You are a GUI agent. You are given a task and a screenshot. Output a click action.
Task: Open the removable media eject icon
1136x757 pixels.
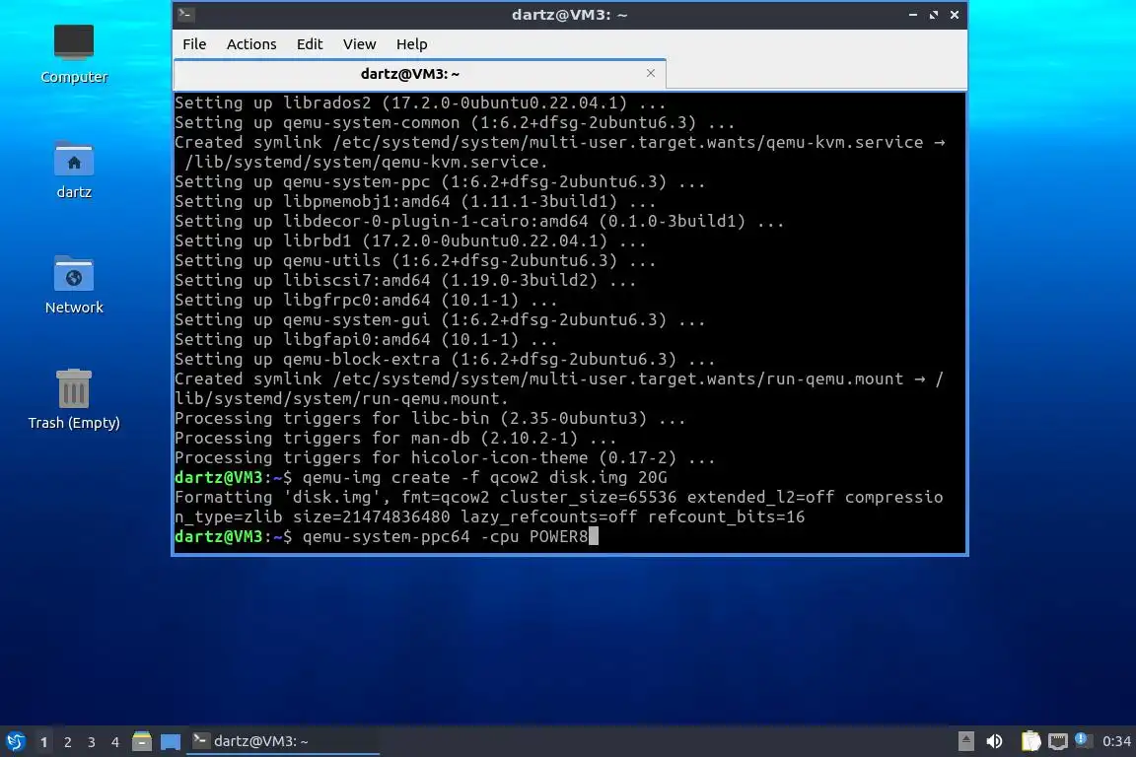[965, 741]
